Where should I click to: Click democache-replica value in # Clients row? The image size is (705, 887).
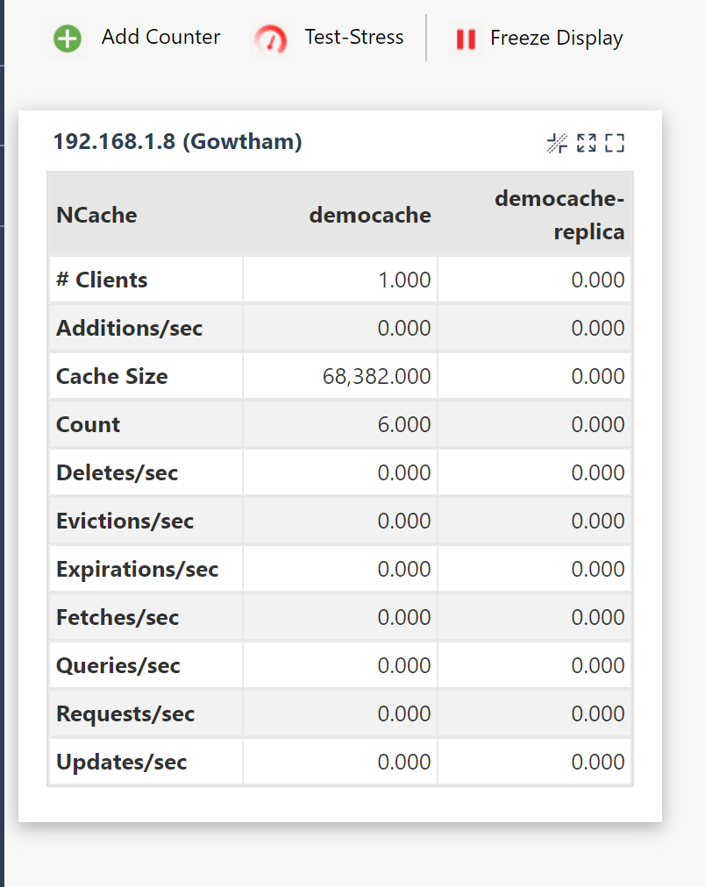(597, 280)
